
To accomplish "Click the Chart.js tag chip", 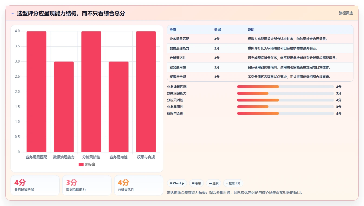I will (177, 183).
